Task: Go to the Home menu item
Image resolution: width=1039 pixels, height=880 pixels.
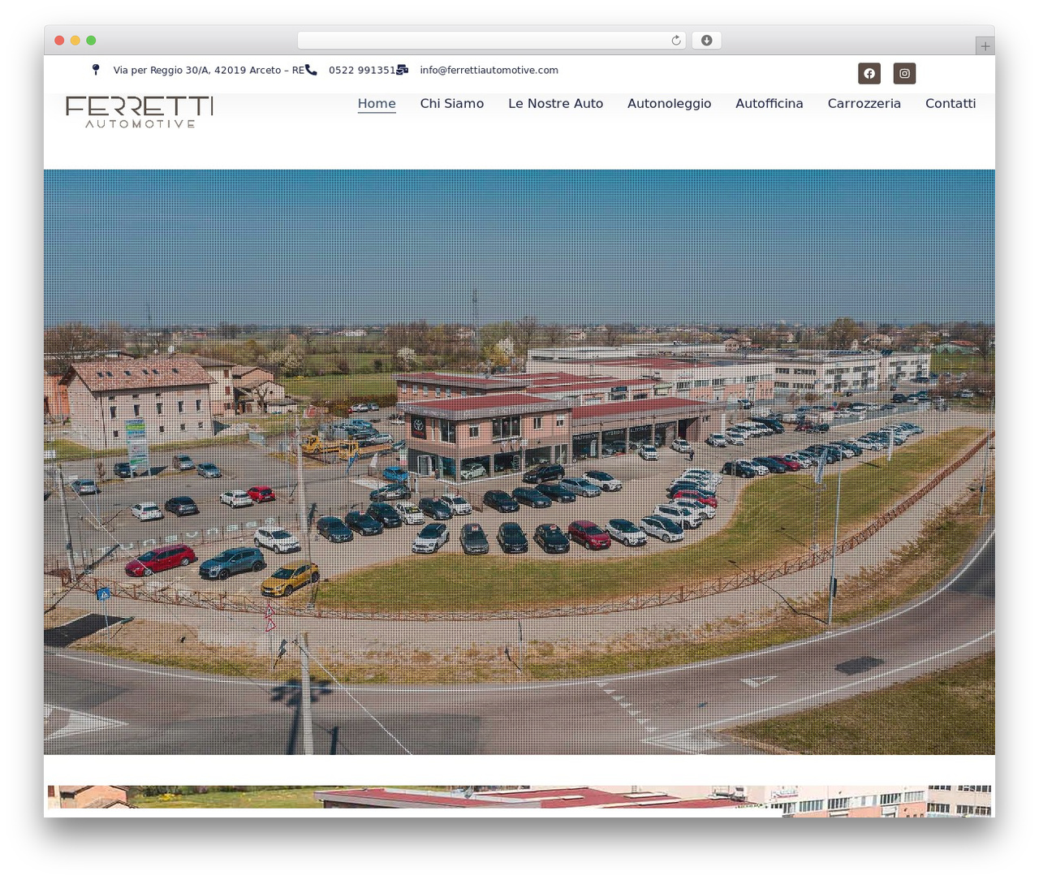Action: (x=377, y=103)
